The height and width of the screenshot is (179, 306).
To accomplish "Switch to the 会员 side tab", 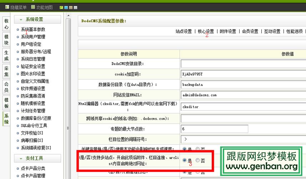I will 6,87.
